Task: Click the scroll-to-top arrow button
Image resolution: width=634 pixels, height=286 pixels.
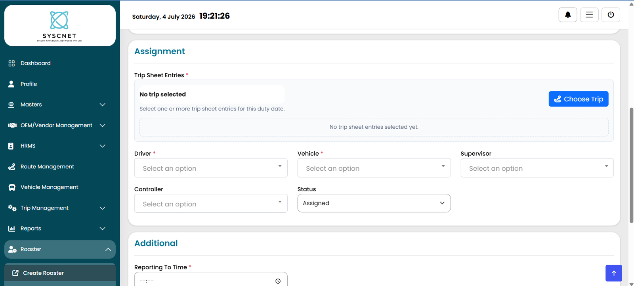Action: tap(614, 273)
